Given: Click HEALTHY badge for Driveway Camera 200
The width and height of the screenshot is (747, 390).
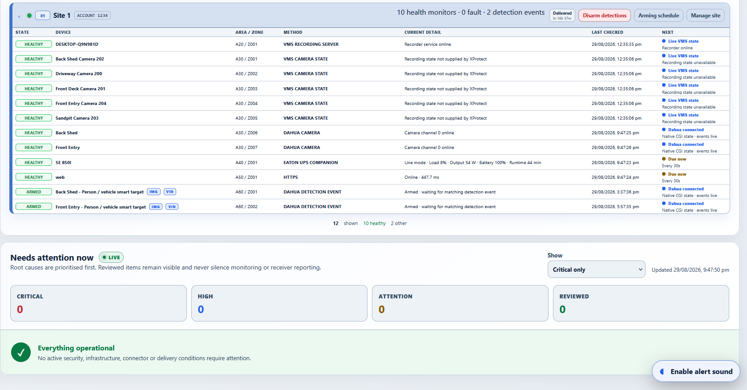Looking at the screenshot, I should 34,73.
